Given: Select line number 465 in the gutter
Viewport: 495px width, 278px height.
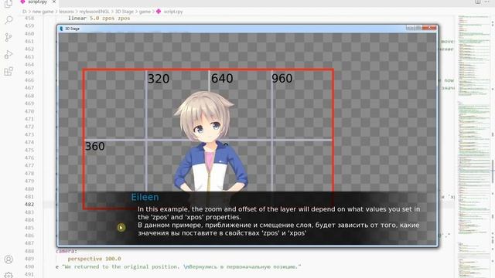Looking at the screenshot, I should tap(29, 73).
